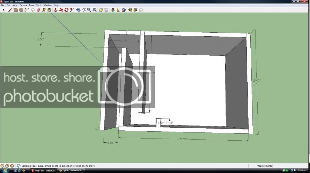310x173 pixels.
Task: Launch Chrome from quick launch
Action: coord(24,171)
